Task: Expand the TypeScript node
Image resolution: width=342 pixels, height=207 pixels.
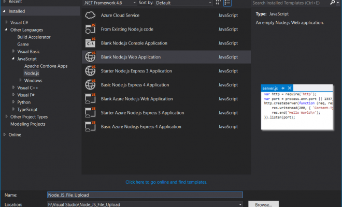Action: [x=13, y=109]
